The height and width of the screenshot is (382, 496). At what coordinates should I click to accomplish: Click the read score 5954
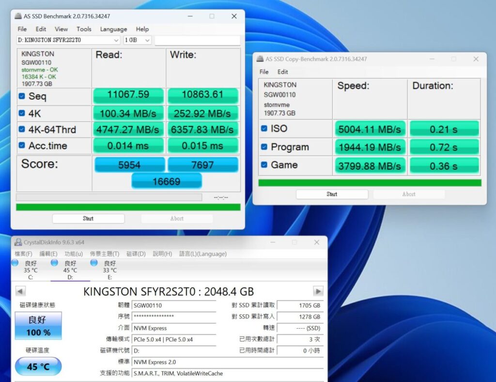pyautogui.click(x=130, y=164)
